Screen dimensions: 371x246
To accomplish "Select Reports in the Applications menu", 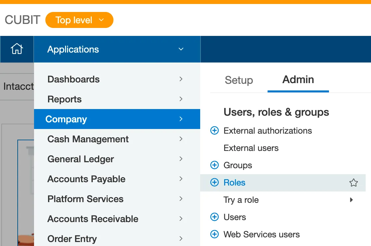I will point(117,99).
